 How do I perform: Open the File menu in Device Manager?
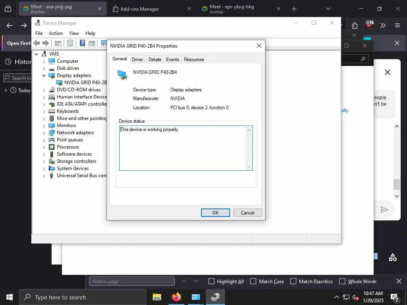click(x=39, y=33)
